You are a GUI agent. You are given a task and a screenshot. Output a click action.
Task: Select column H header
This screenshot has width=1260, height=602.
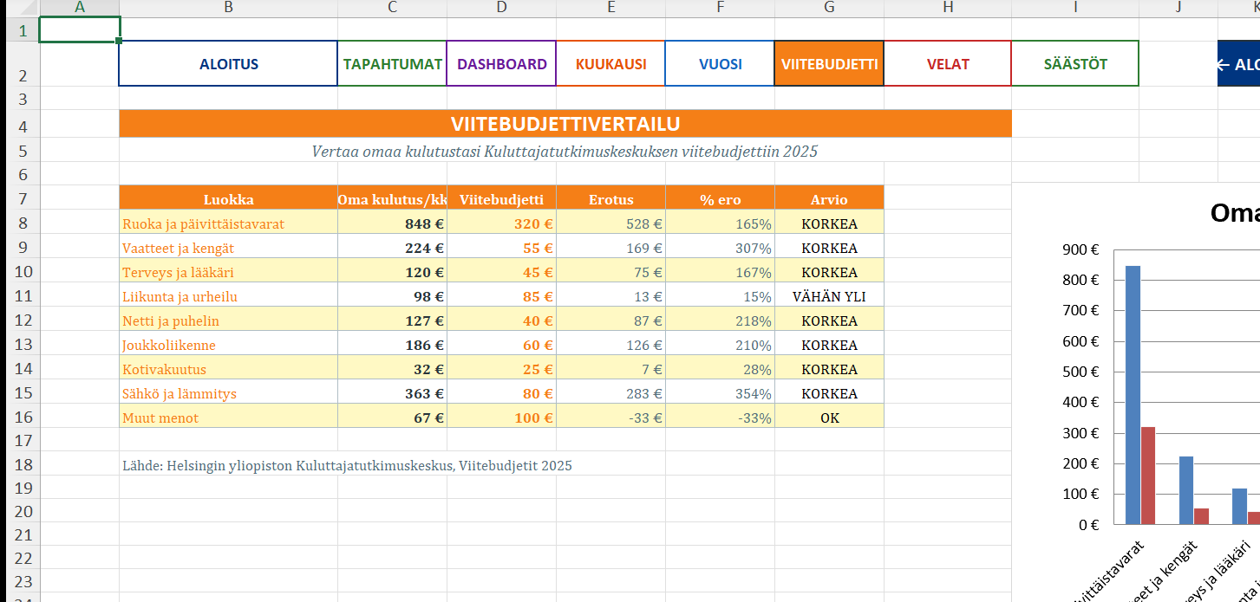click(948, 8)
